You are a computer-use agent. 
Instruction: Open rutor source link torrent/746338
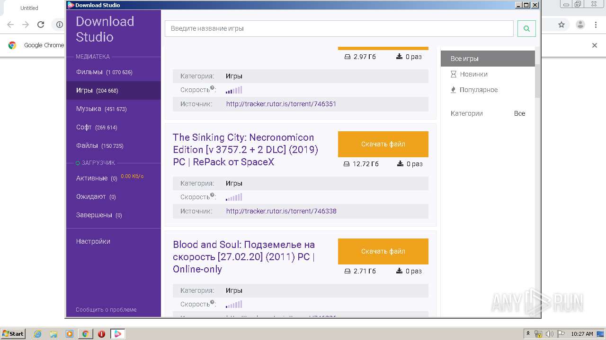281,211
